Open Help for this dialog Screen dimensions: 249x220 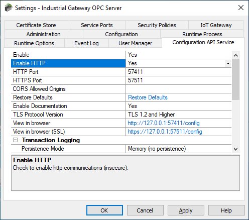click(226, 210)
